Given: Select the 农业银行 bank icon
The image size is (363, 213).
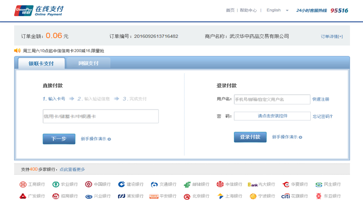Looking at the screenshot, I should [x=56, y=185].
